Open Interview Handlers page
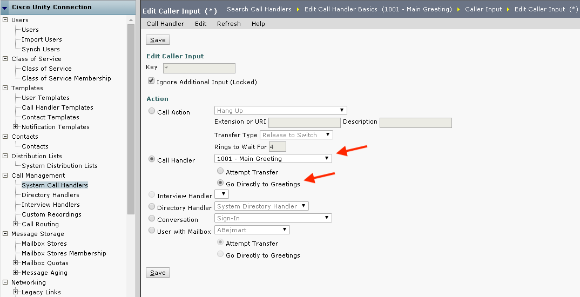Screen dimensions: 580x297 (x=51, y=205)
